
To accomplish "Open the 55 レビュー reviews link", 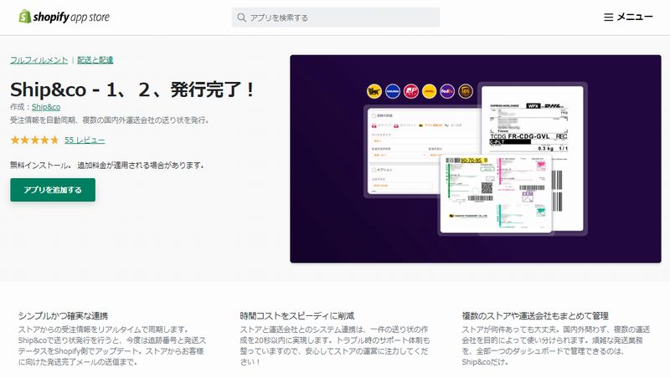I will coord(85,140).
